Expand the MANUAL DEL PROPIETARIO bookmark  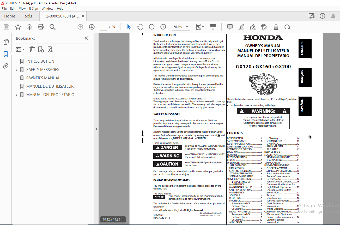[x=16, y=95]
